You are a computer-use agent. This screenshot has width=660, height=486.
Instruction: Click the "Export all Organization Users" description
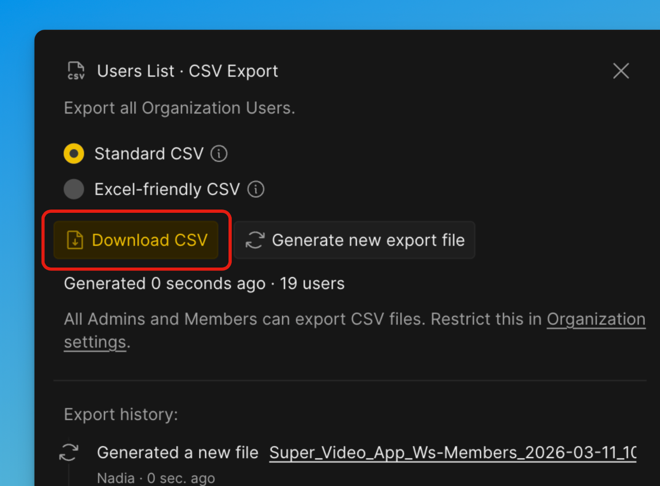(179, 108)
